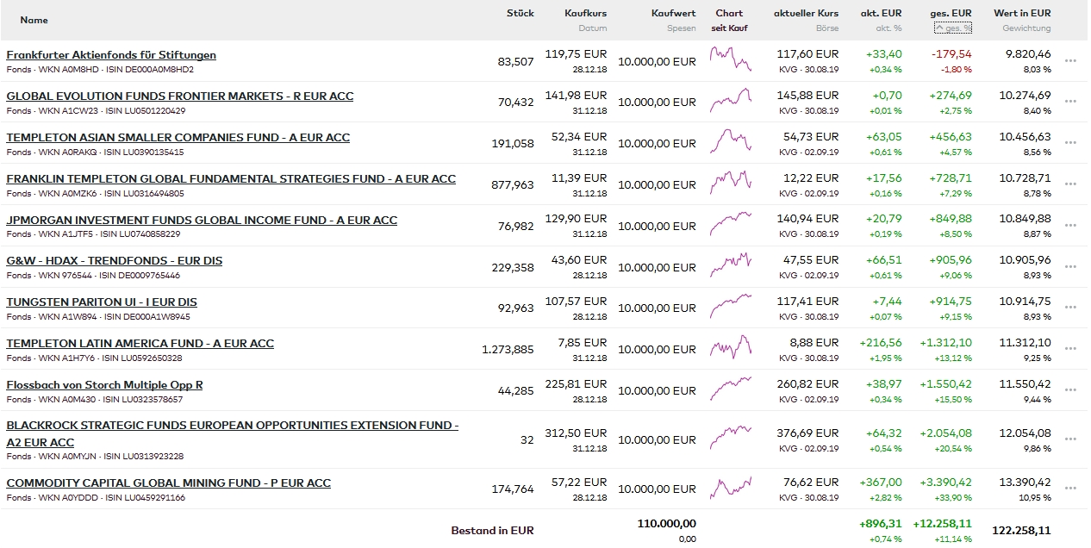
Task: Sort the table by Name column
Action: [x=34, y=20]
